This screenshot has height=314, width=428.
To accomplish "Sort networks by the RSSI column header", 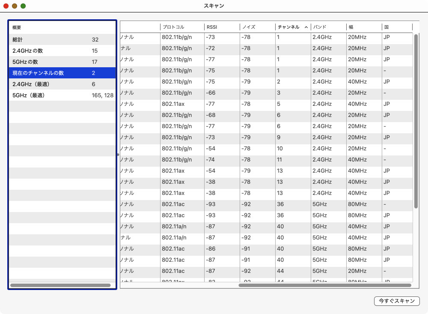I will click(222, 27).
